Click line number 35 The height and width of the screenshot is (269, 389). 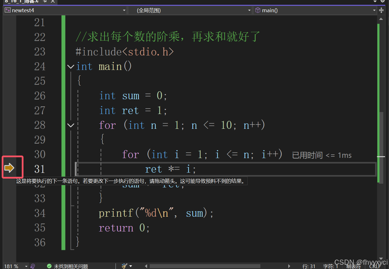pyautogui.click(x=40, y=228)
